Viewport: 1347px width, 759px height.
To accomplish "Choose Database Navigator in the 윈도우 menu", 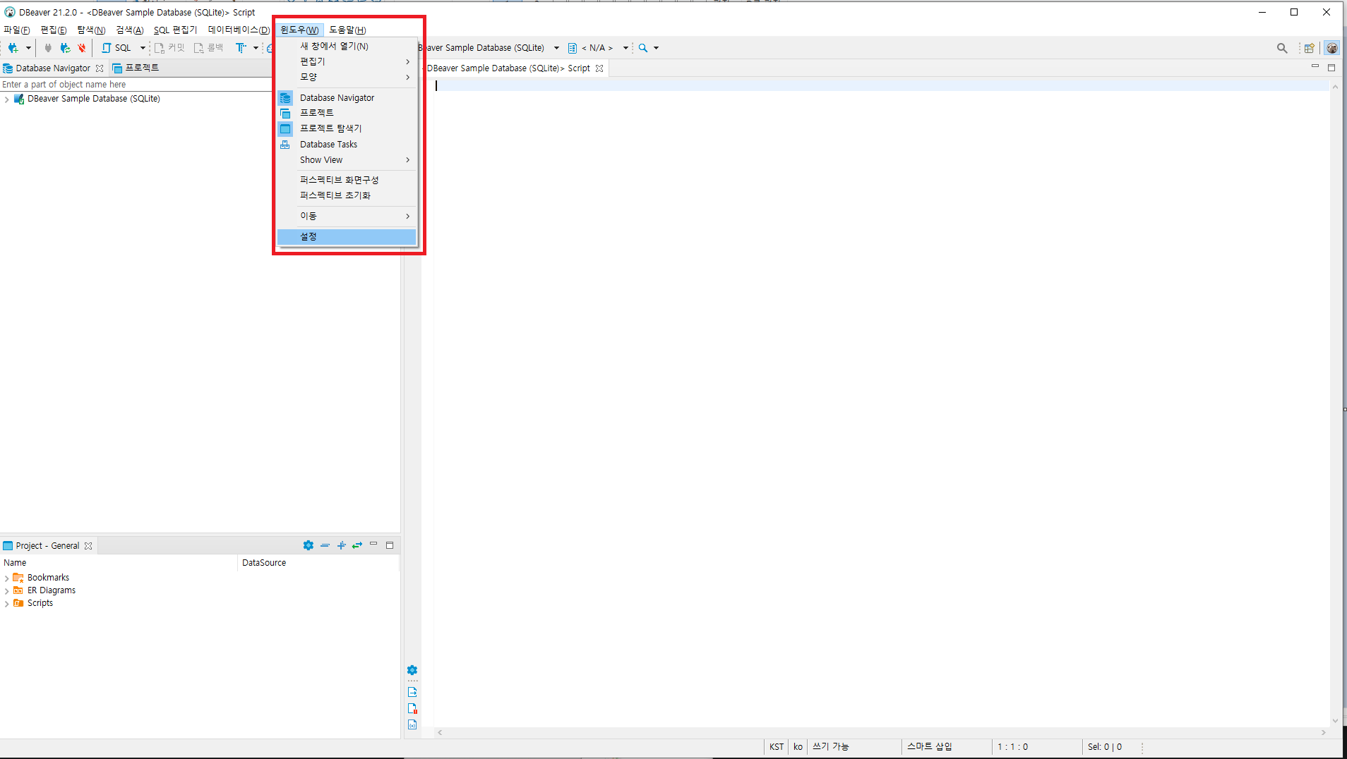I will pyautogui.click(x=346, y=98).
